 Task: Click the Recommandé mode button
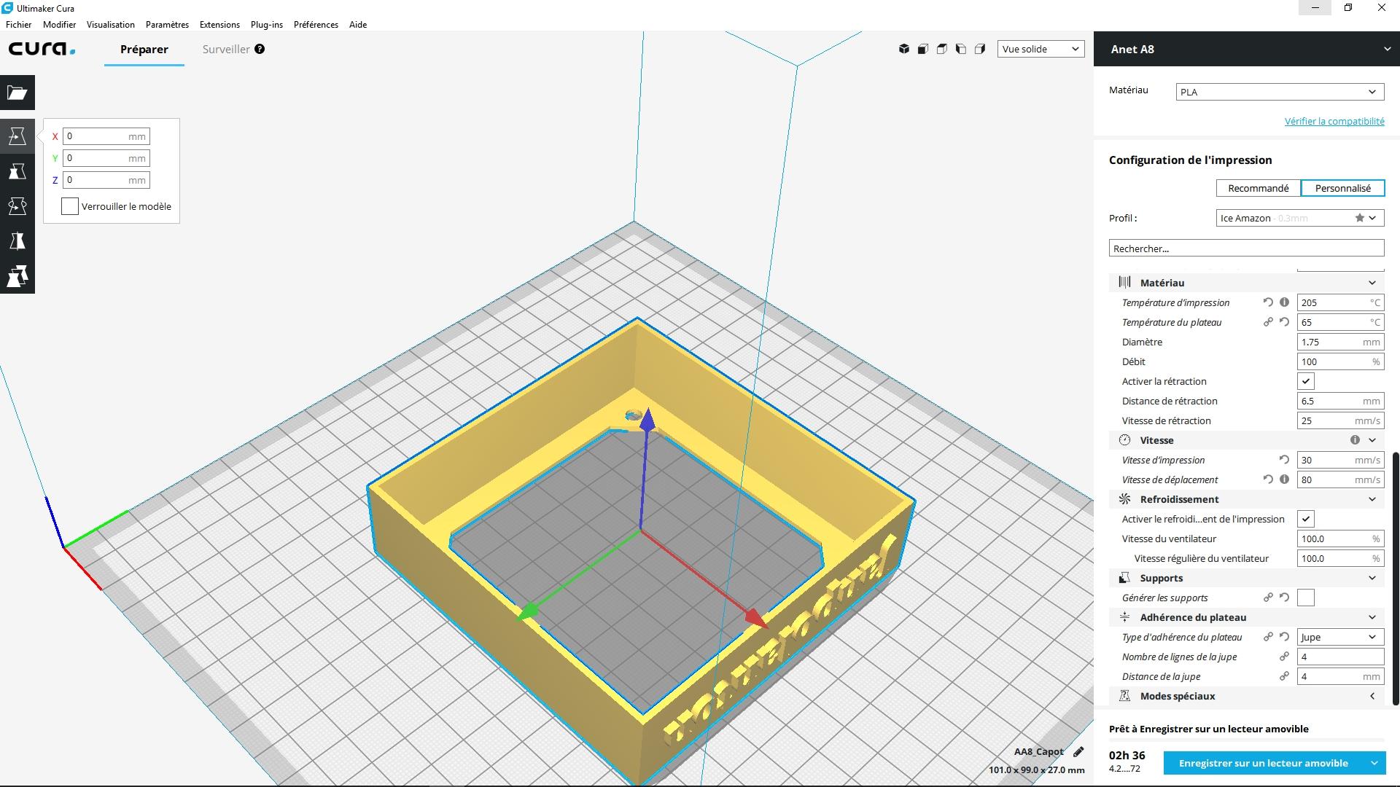(1258, 188)
